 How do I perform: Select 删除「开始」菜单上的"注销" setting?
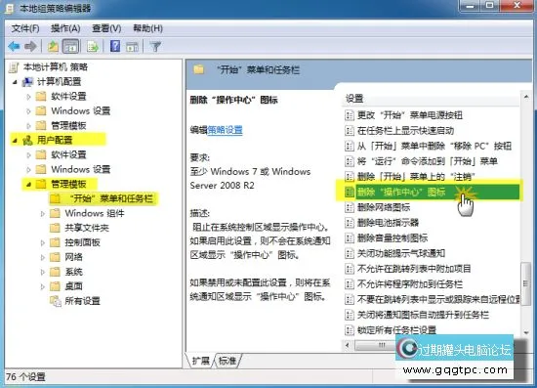coord(416,177)
